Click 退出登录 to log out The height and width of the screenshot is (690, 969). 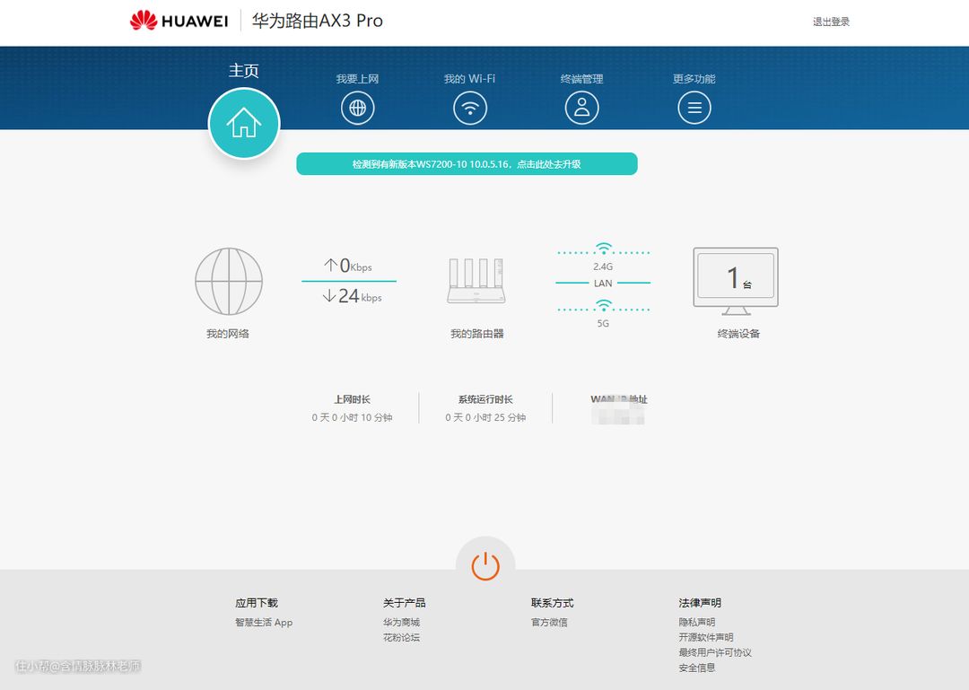831,22
